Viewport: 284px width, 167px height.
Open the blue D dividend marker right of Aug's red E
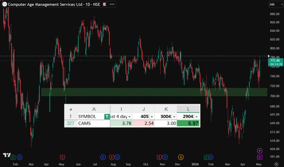click(x=118, y=157)
